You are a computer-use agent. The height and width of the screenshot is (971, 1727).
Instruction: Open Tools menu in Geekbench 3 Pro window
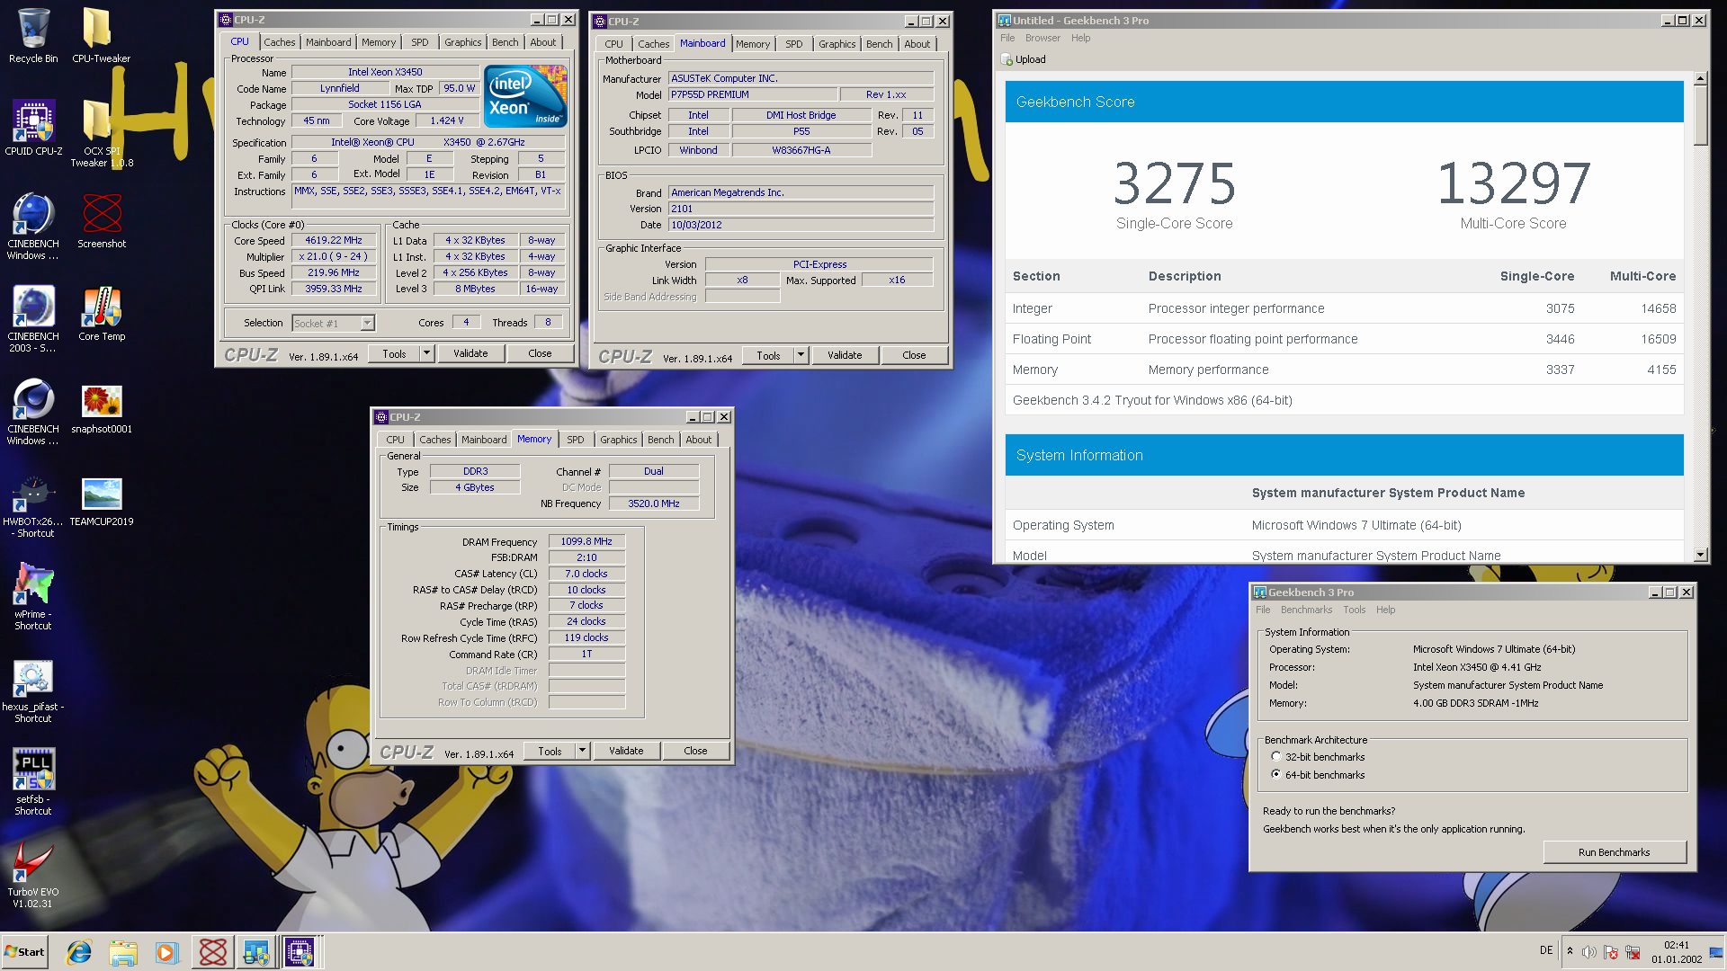pos(1354,610)
